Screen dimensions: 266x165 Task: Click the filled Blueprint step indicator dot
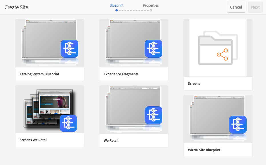click(x=117, y=10)
